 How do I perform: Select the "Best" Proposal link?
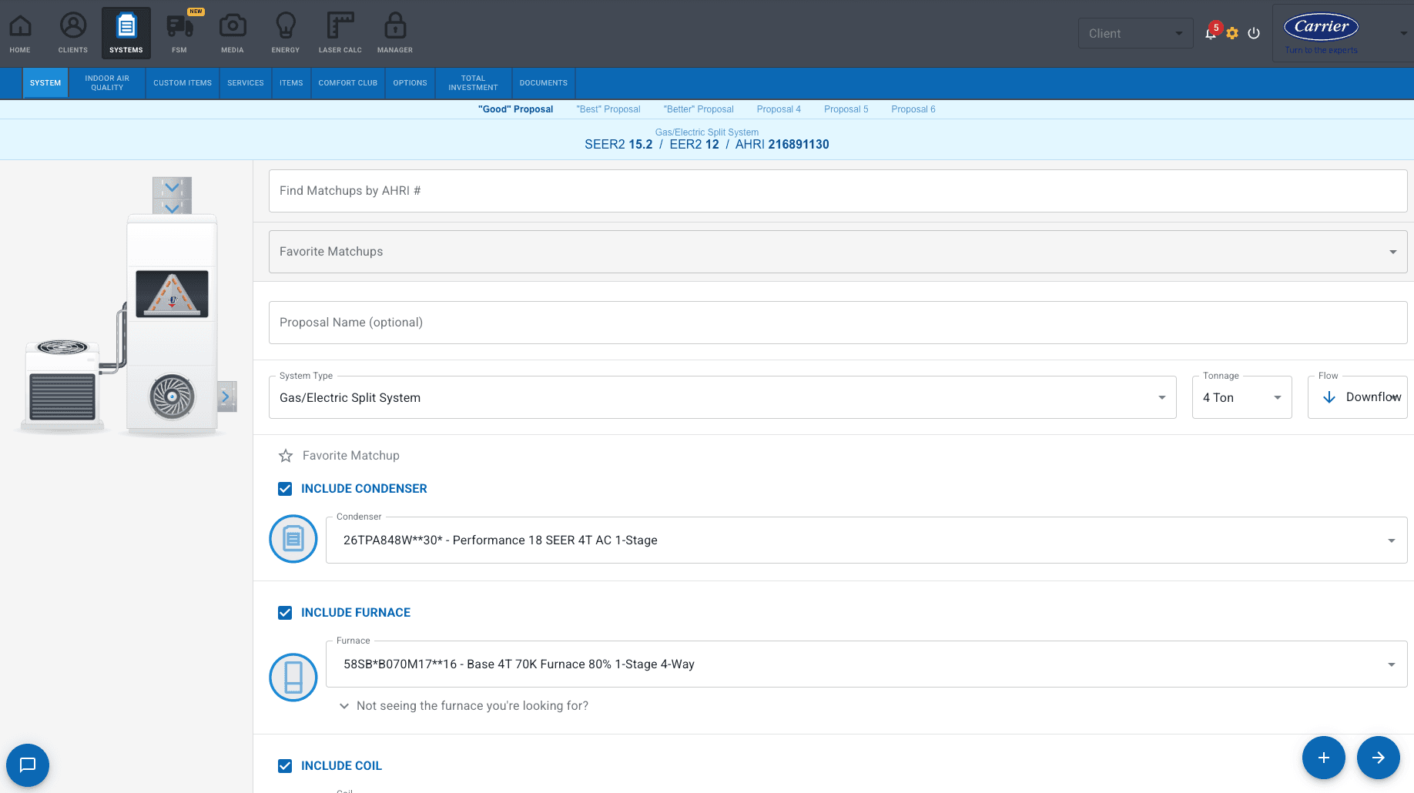point(608,109)
